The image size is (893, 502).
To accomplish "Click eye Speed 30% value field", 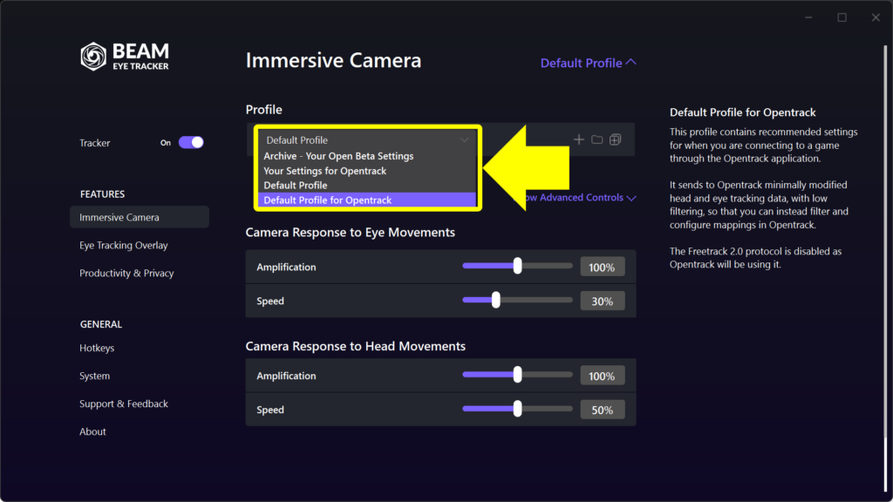I will point(603,301).
